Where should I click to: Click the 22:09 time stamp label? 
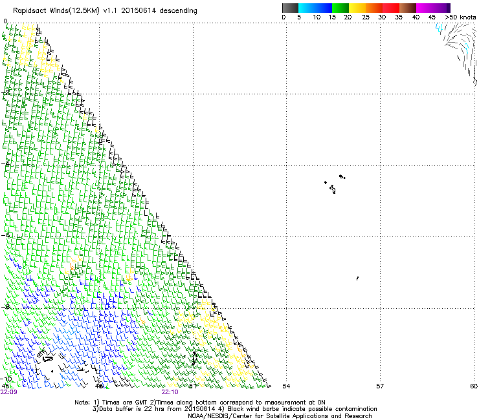[x=9, y=392]
